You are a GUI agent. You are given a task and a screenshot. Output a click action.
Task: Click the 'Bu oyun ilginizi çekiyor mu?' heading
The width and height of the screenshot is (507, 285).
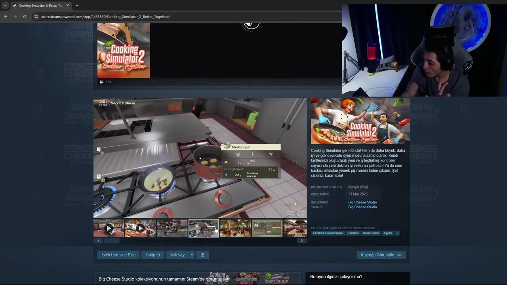click(336, 277)
